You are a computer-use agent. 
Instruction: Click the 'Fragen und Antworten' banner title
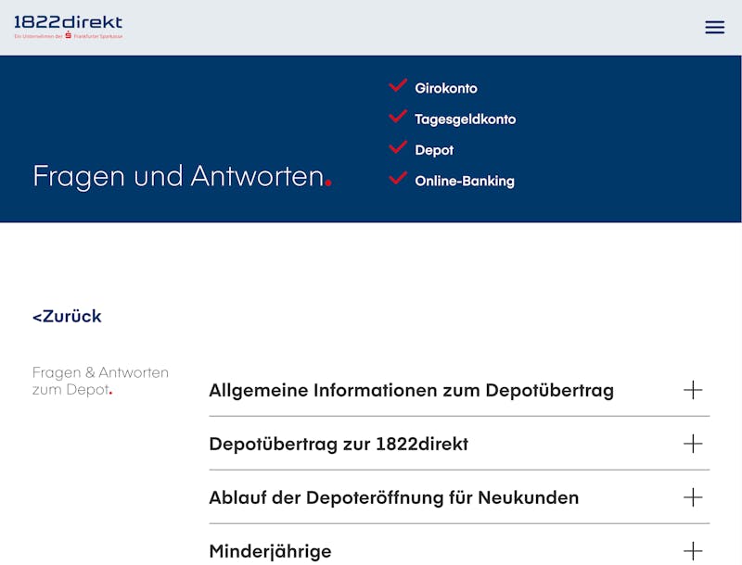tap(182, 177)
